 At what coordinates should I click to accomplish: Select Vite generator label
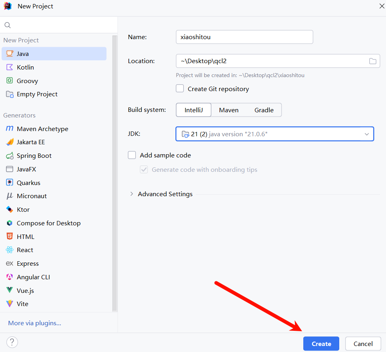(22, 304)
